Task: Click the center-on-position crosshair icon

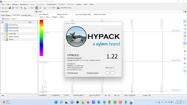Action: pyautogui.click(x=185, y=51)
